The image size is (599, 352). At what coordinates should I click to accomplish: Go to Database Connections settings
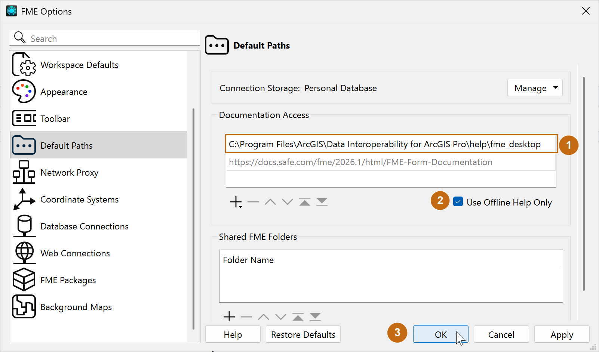pos(98,226)
